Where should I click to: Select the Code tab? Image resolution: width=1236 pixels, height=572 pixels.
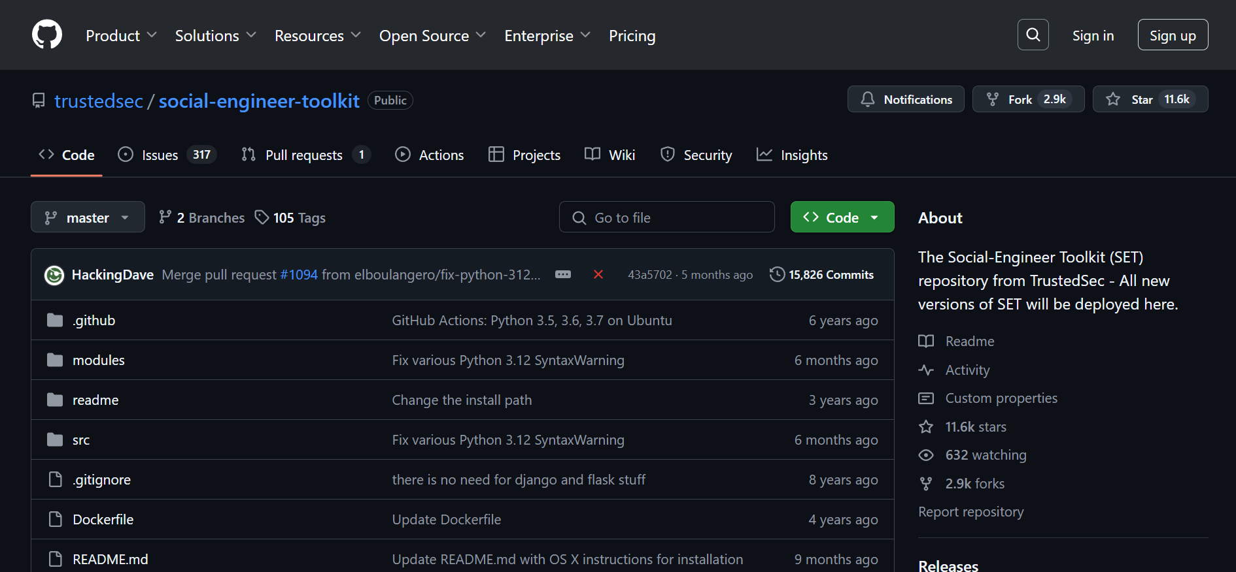[67, 155]
